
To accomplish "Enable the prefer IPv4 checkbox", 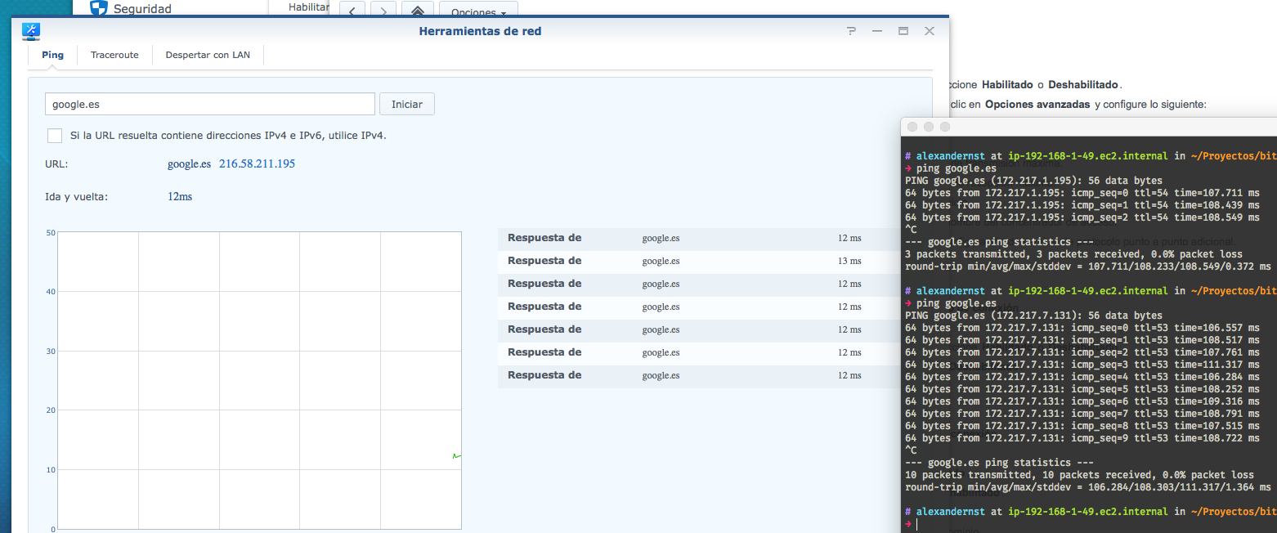I will pos(55,136).
